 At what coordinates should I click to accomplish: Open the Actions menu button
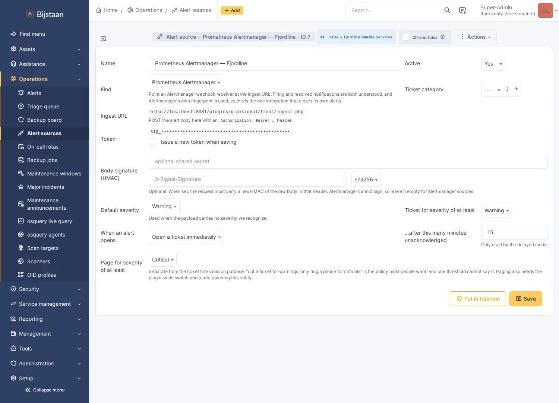coord(475,37)
